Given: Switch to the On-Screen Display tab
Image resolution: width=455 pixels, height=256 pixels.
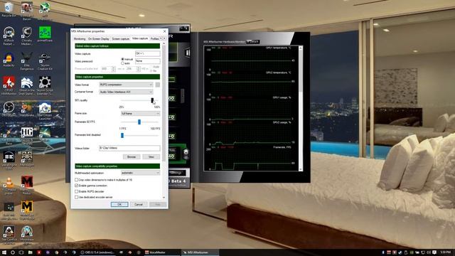Looking at the screenshot, I should coord(98,38).
